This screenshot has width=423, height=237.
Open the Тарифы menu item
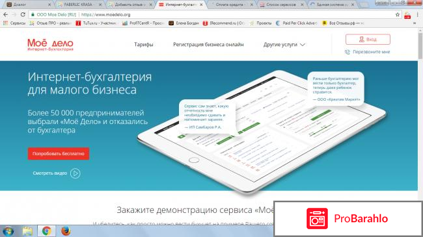point(144,44)
